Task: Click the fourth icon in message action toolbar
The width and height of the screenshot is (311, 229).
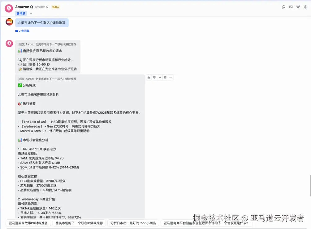Action: pos(165,77)
